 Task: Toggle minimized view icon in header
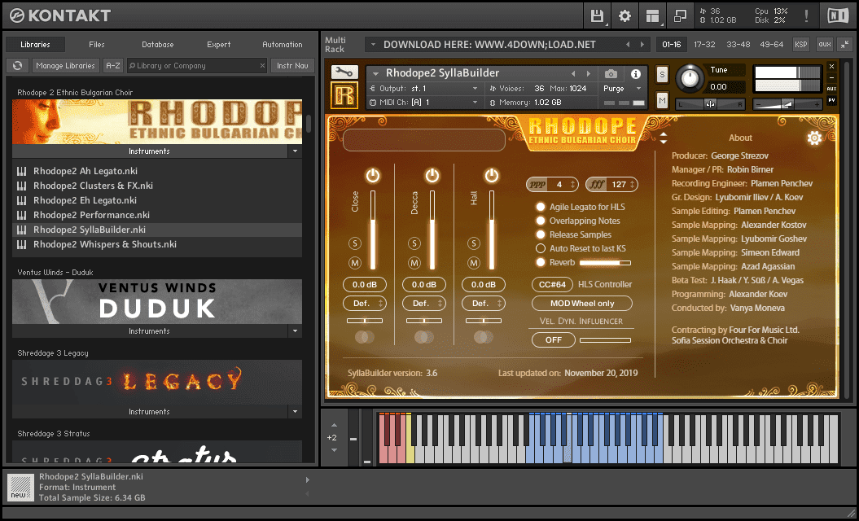point(680,16)
